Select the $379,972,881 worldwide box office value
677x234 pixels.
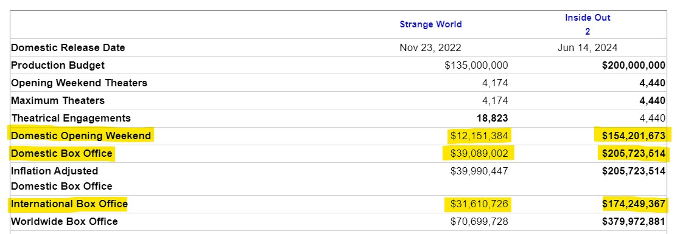[x=633, y=221]
